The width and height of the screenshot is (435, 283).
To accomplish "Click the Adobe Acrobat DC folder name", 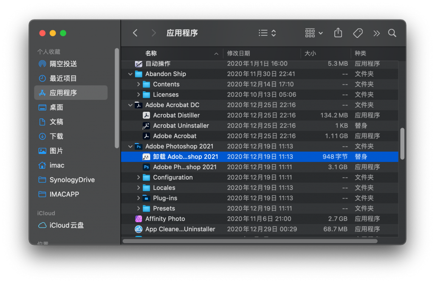I will [x=172, y=105].
